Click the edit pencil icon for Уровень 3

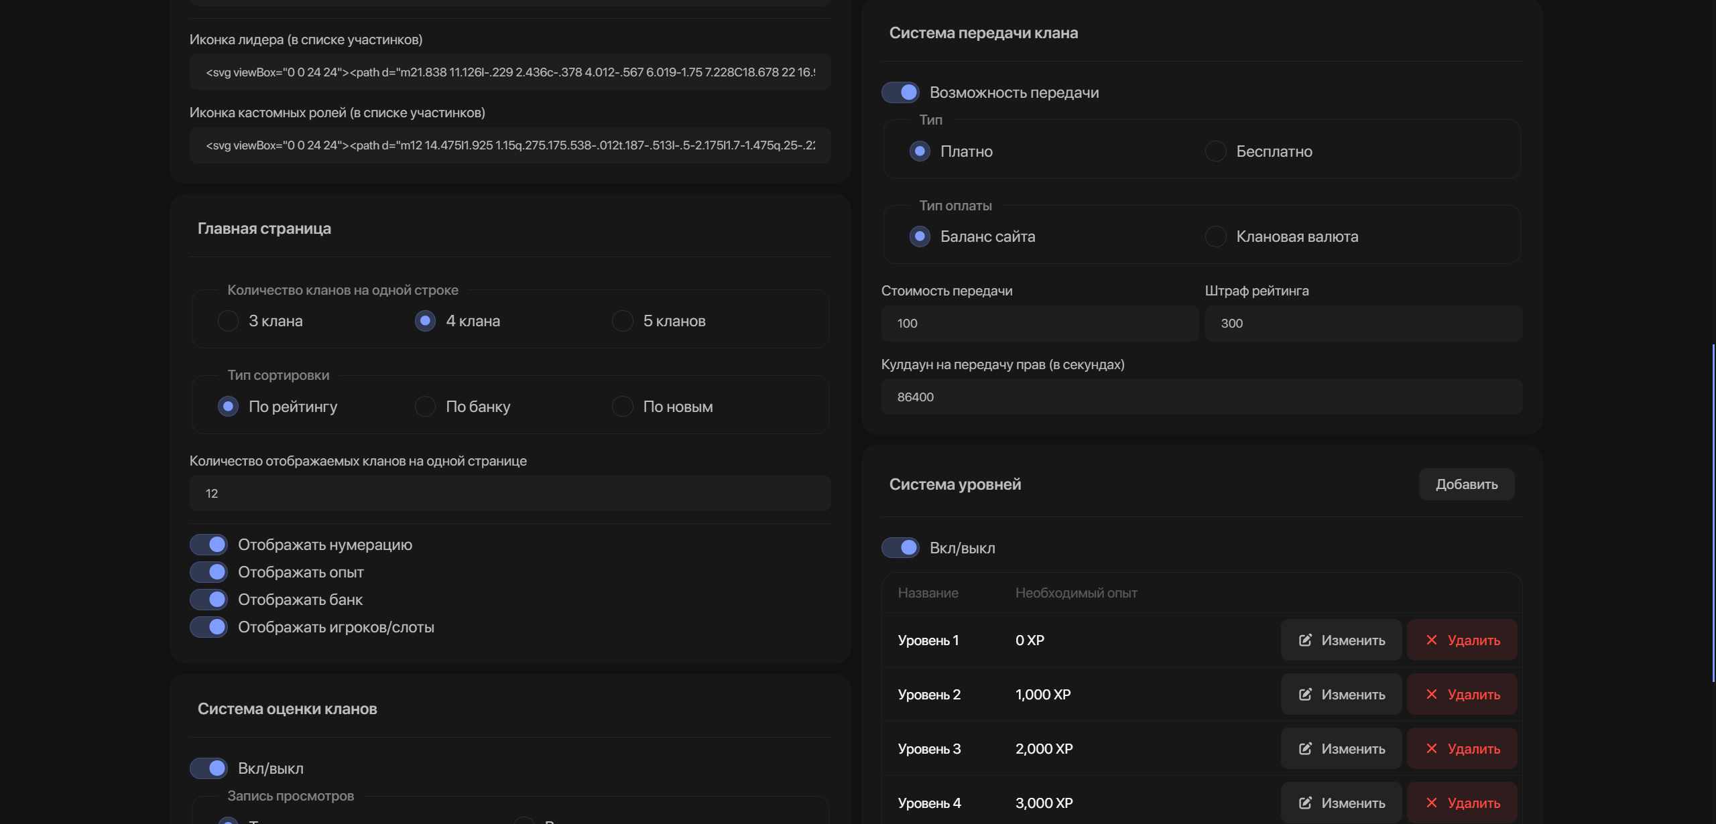(1305, 749)
